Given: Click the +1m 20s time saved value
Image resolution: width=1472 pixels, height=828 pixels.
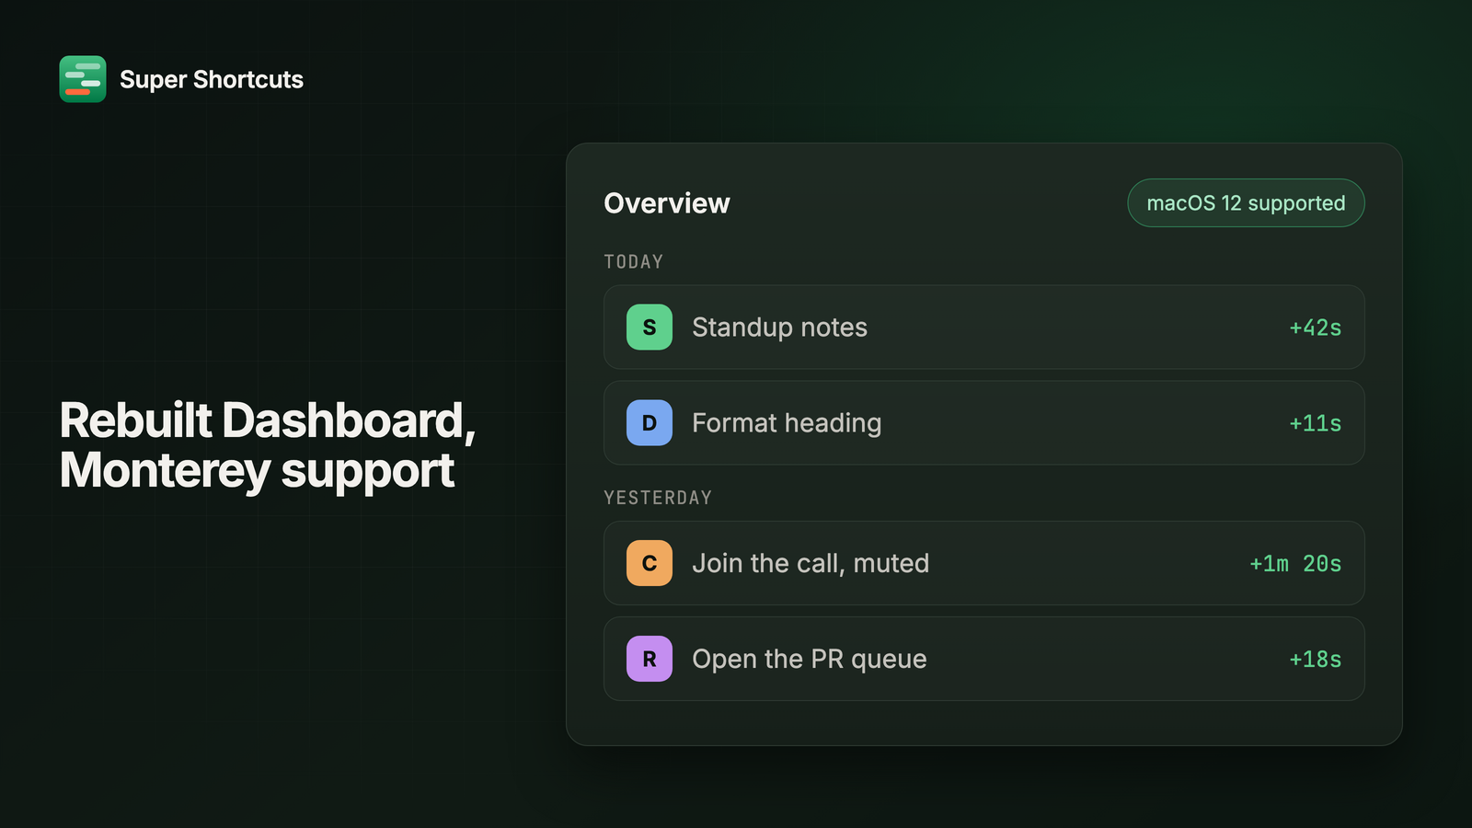Looking at the screenshot, I should click(1295, 563).
